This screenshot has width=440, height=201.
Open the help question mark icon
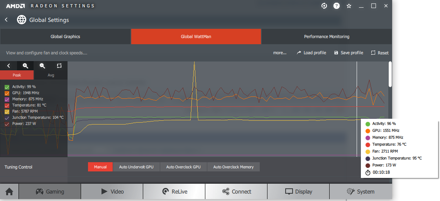[x=337, y=6]
